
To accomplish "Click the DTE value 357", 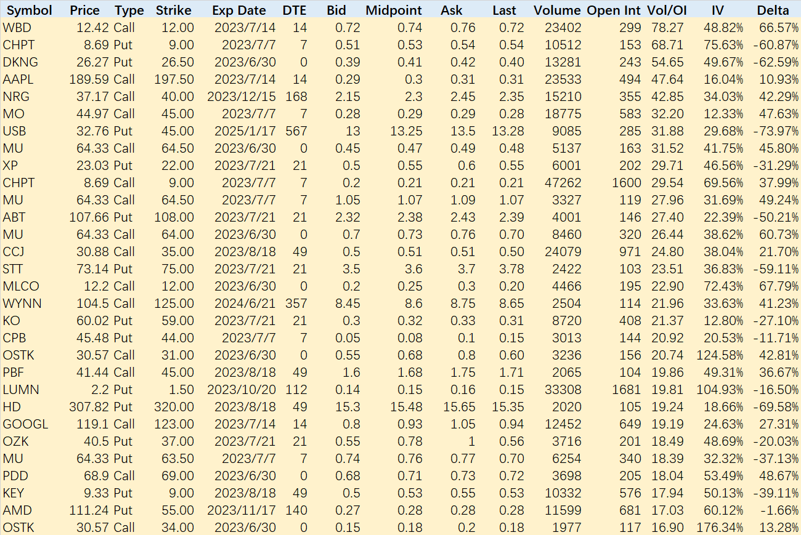I will click(x=296, y=304).
